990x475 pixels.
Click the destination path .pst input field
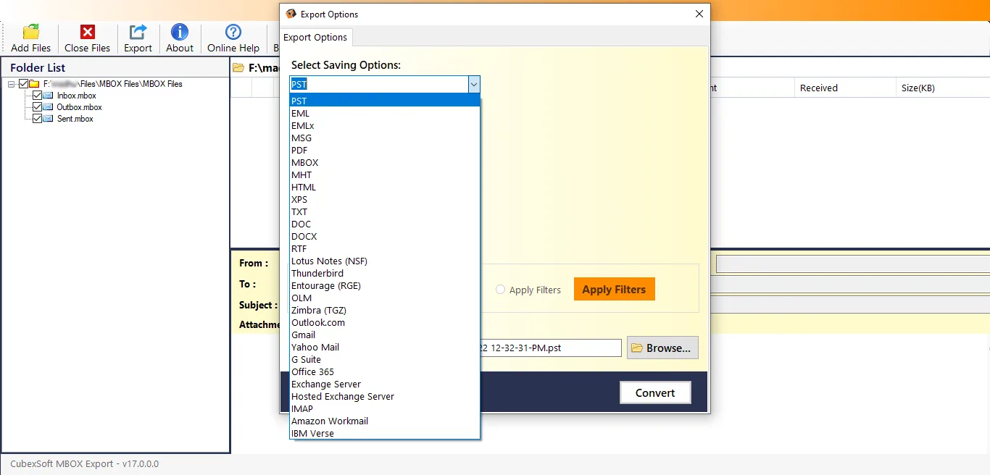tap(550, 348)
